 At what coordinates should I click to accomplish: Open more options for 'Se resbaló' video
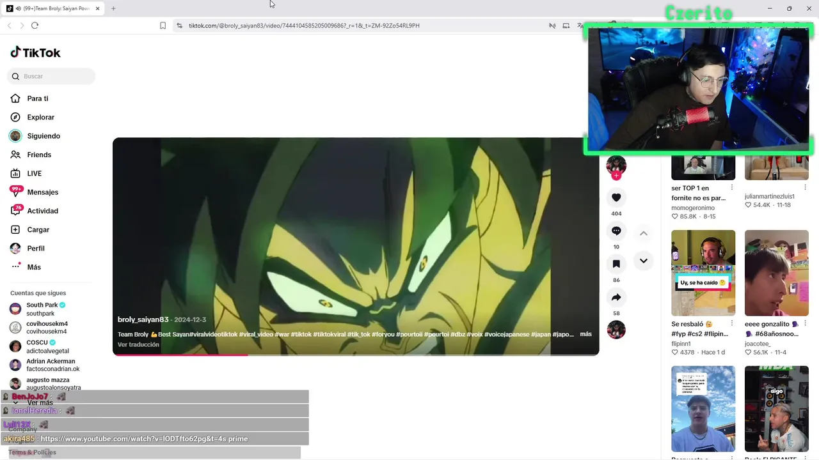coord(732,324)
